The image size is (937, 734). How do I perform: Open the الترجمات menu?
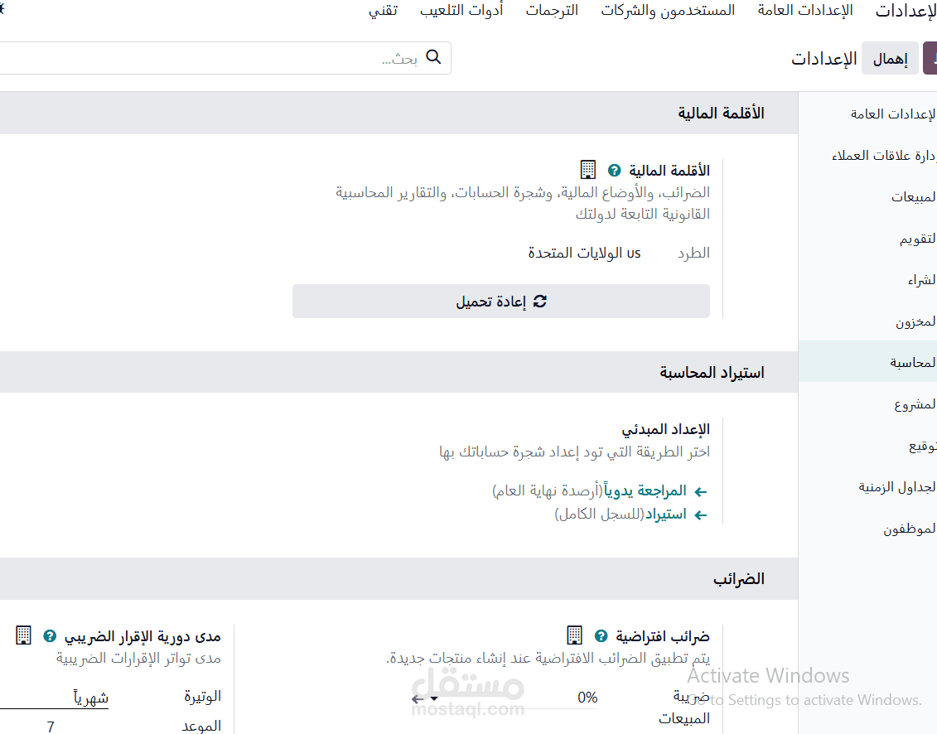point(552,10)
